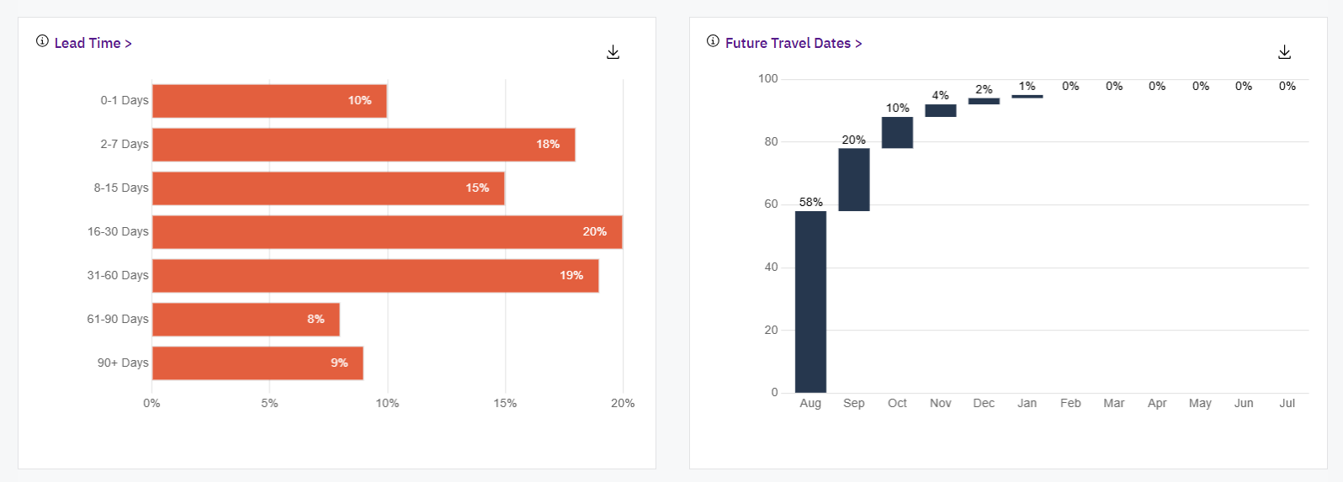Select the Sep 20% waterfall bar

coord(854,179)
